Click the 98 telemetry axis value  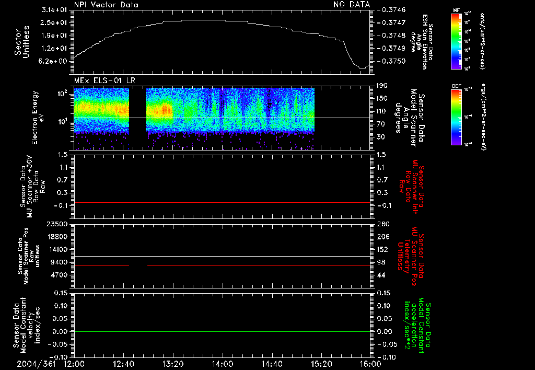[x=381, y=262]
